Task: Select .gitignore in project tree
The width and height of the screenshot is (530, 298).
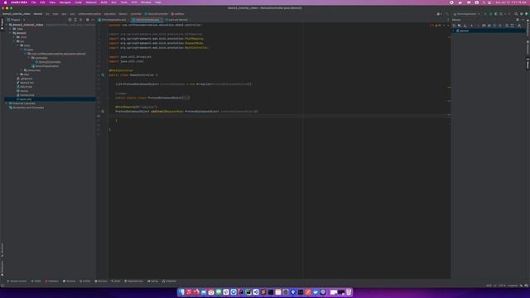Action: click(26, 79)
